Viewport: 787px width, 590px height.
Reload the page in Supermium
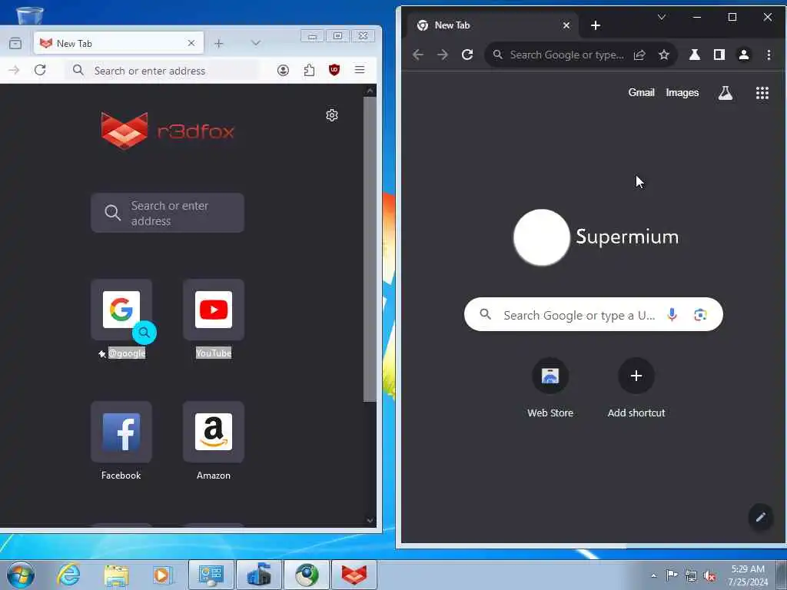click(x=467, y=55)
